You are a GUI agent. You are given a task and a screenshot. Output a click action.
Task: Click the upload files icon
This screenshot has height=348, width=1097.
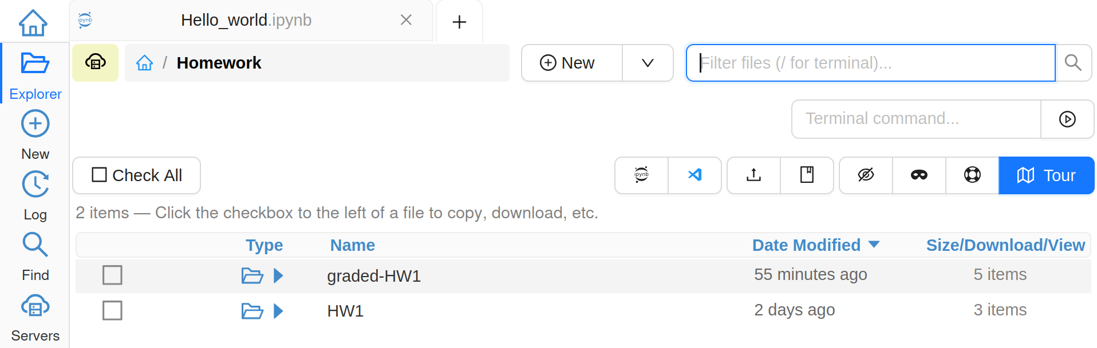coord(753,175)
